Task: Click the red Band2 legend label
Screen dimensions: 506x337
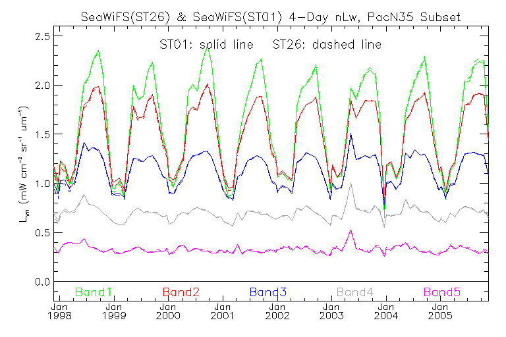Action: [181, 292]
